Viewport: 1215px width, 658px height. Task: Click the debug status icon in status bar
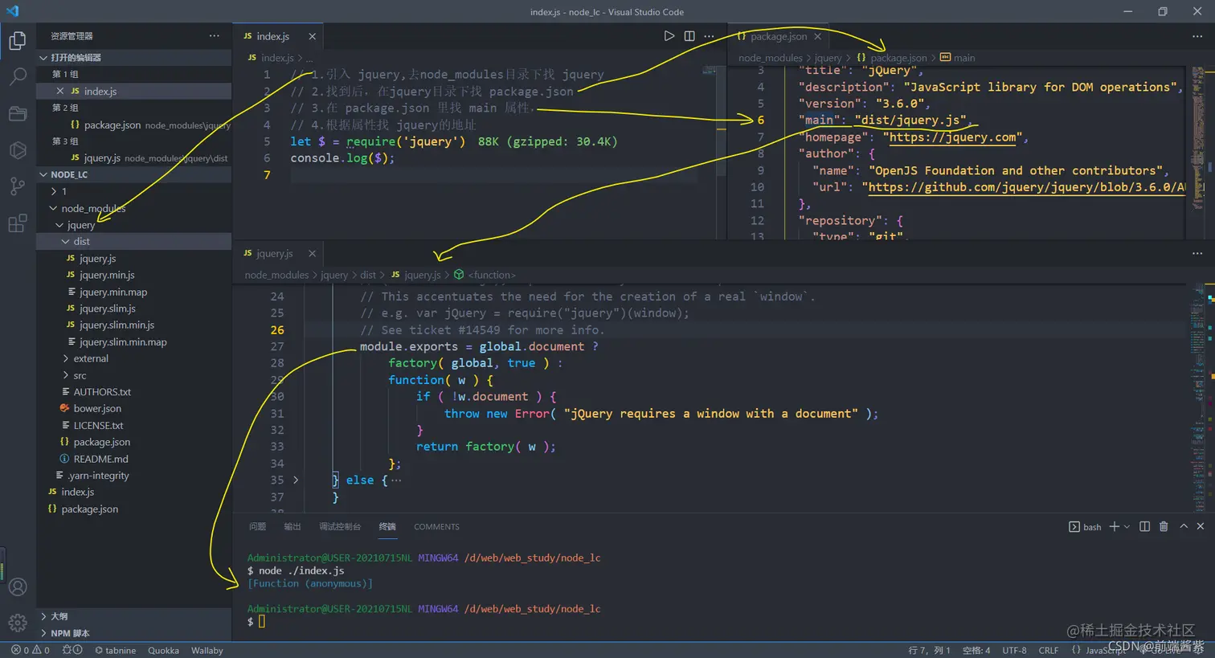[x=72, y=650]
